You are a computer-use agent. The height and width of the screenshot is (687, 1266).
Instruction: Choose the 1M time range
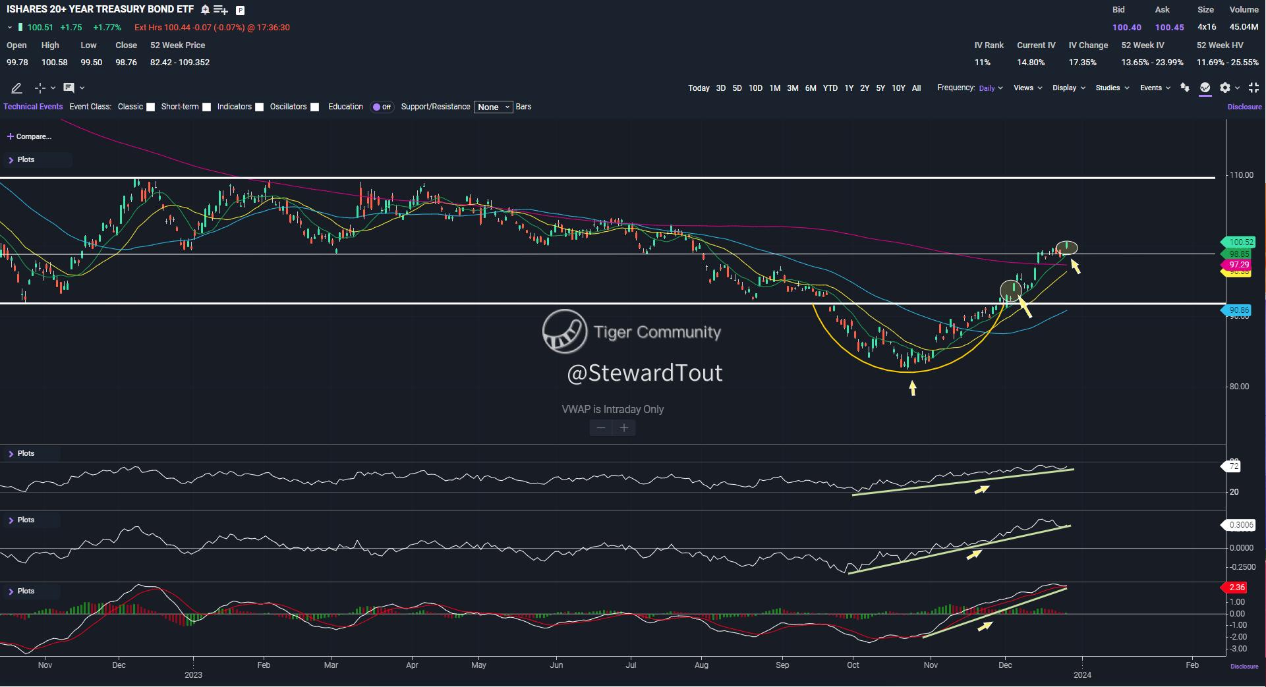pos(775,88)
